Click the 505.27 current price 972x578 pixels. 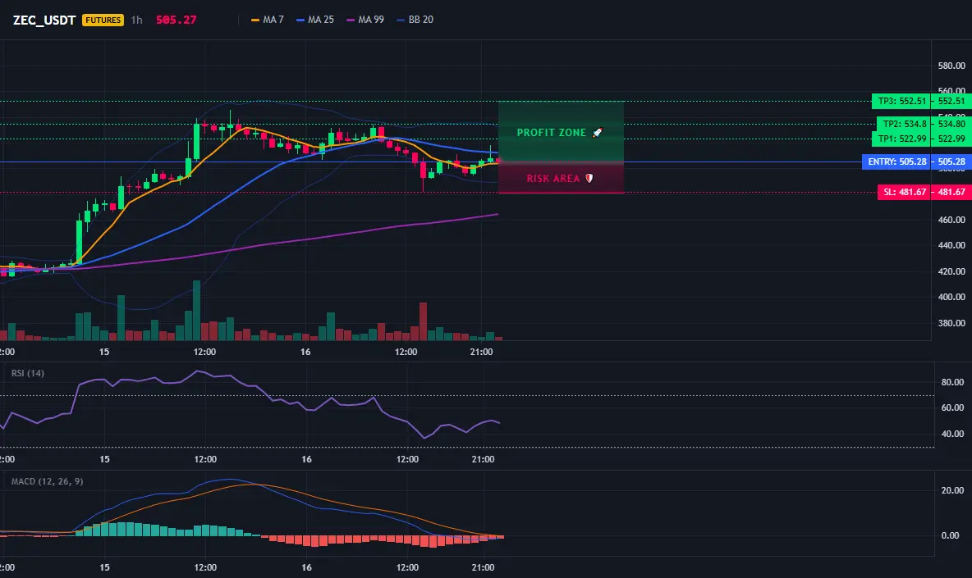pos(176,20)
